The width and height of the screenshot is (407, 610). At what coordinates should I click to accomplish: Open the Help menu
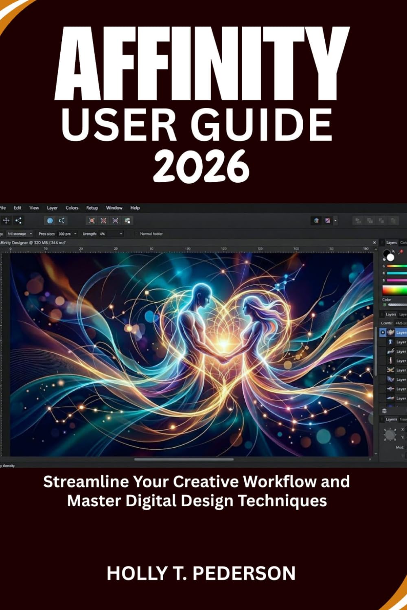135,208
